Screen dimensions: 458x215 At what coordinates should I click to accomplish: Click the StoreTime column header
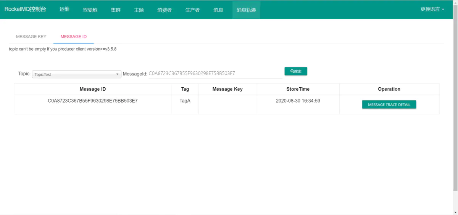click(x=298, y=89)
